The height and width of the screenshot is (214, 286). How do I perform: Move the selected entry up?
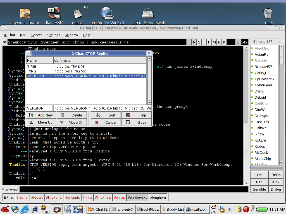(41, 123)
